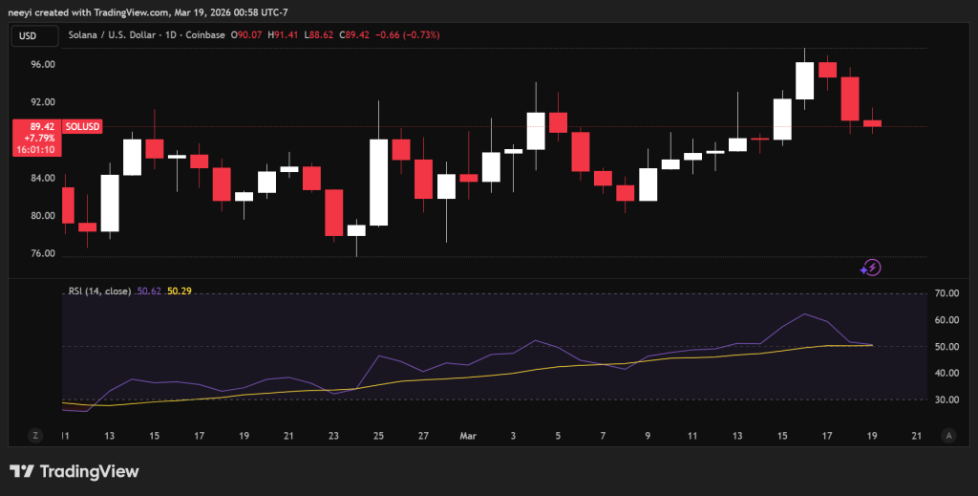The height and width of the screenshot is (496, 978).
Task: Open the USD currency selector
Action: click(x=29, y=35)
